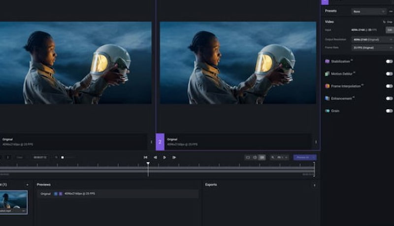Select the Original preview row
394x226 pixels.
[118, 194]
